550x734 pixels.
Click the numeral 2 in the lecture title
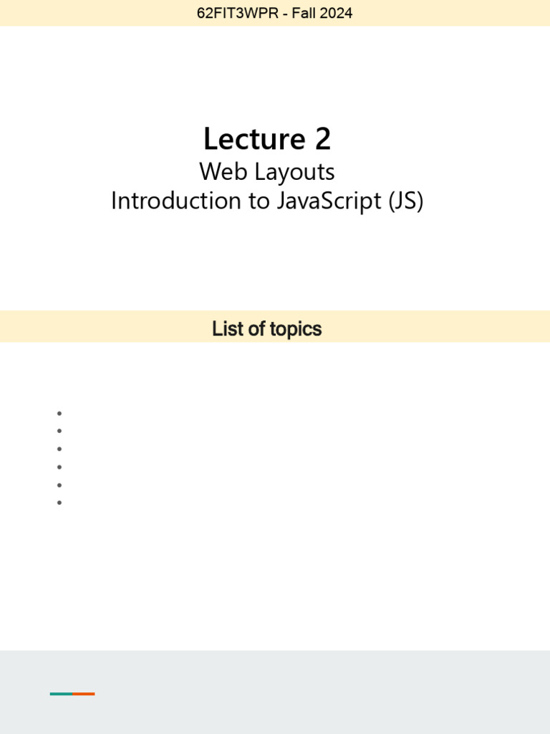click(322, 138)
